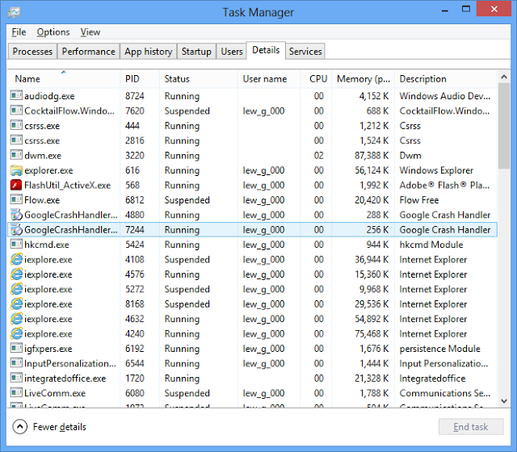The height and width of the screenshot is (452, 517).
Task: Switch to the App history tab
Action: click(x=149, y=52)
